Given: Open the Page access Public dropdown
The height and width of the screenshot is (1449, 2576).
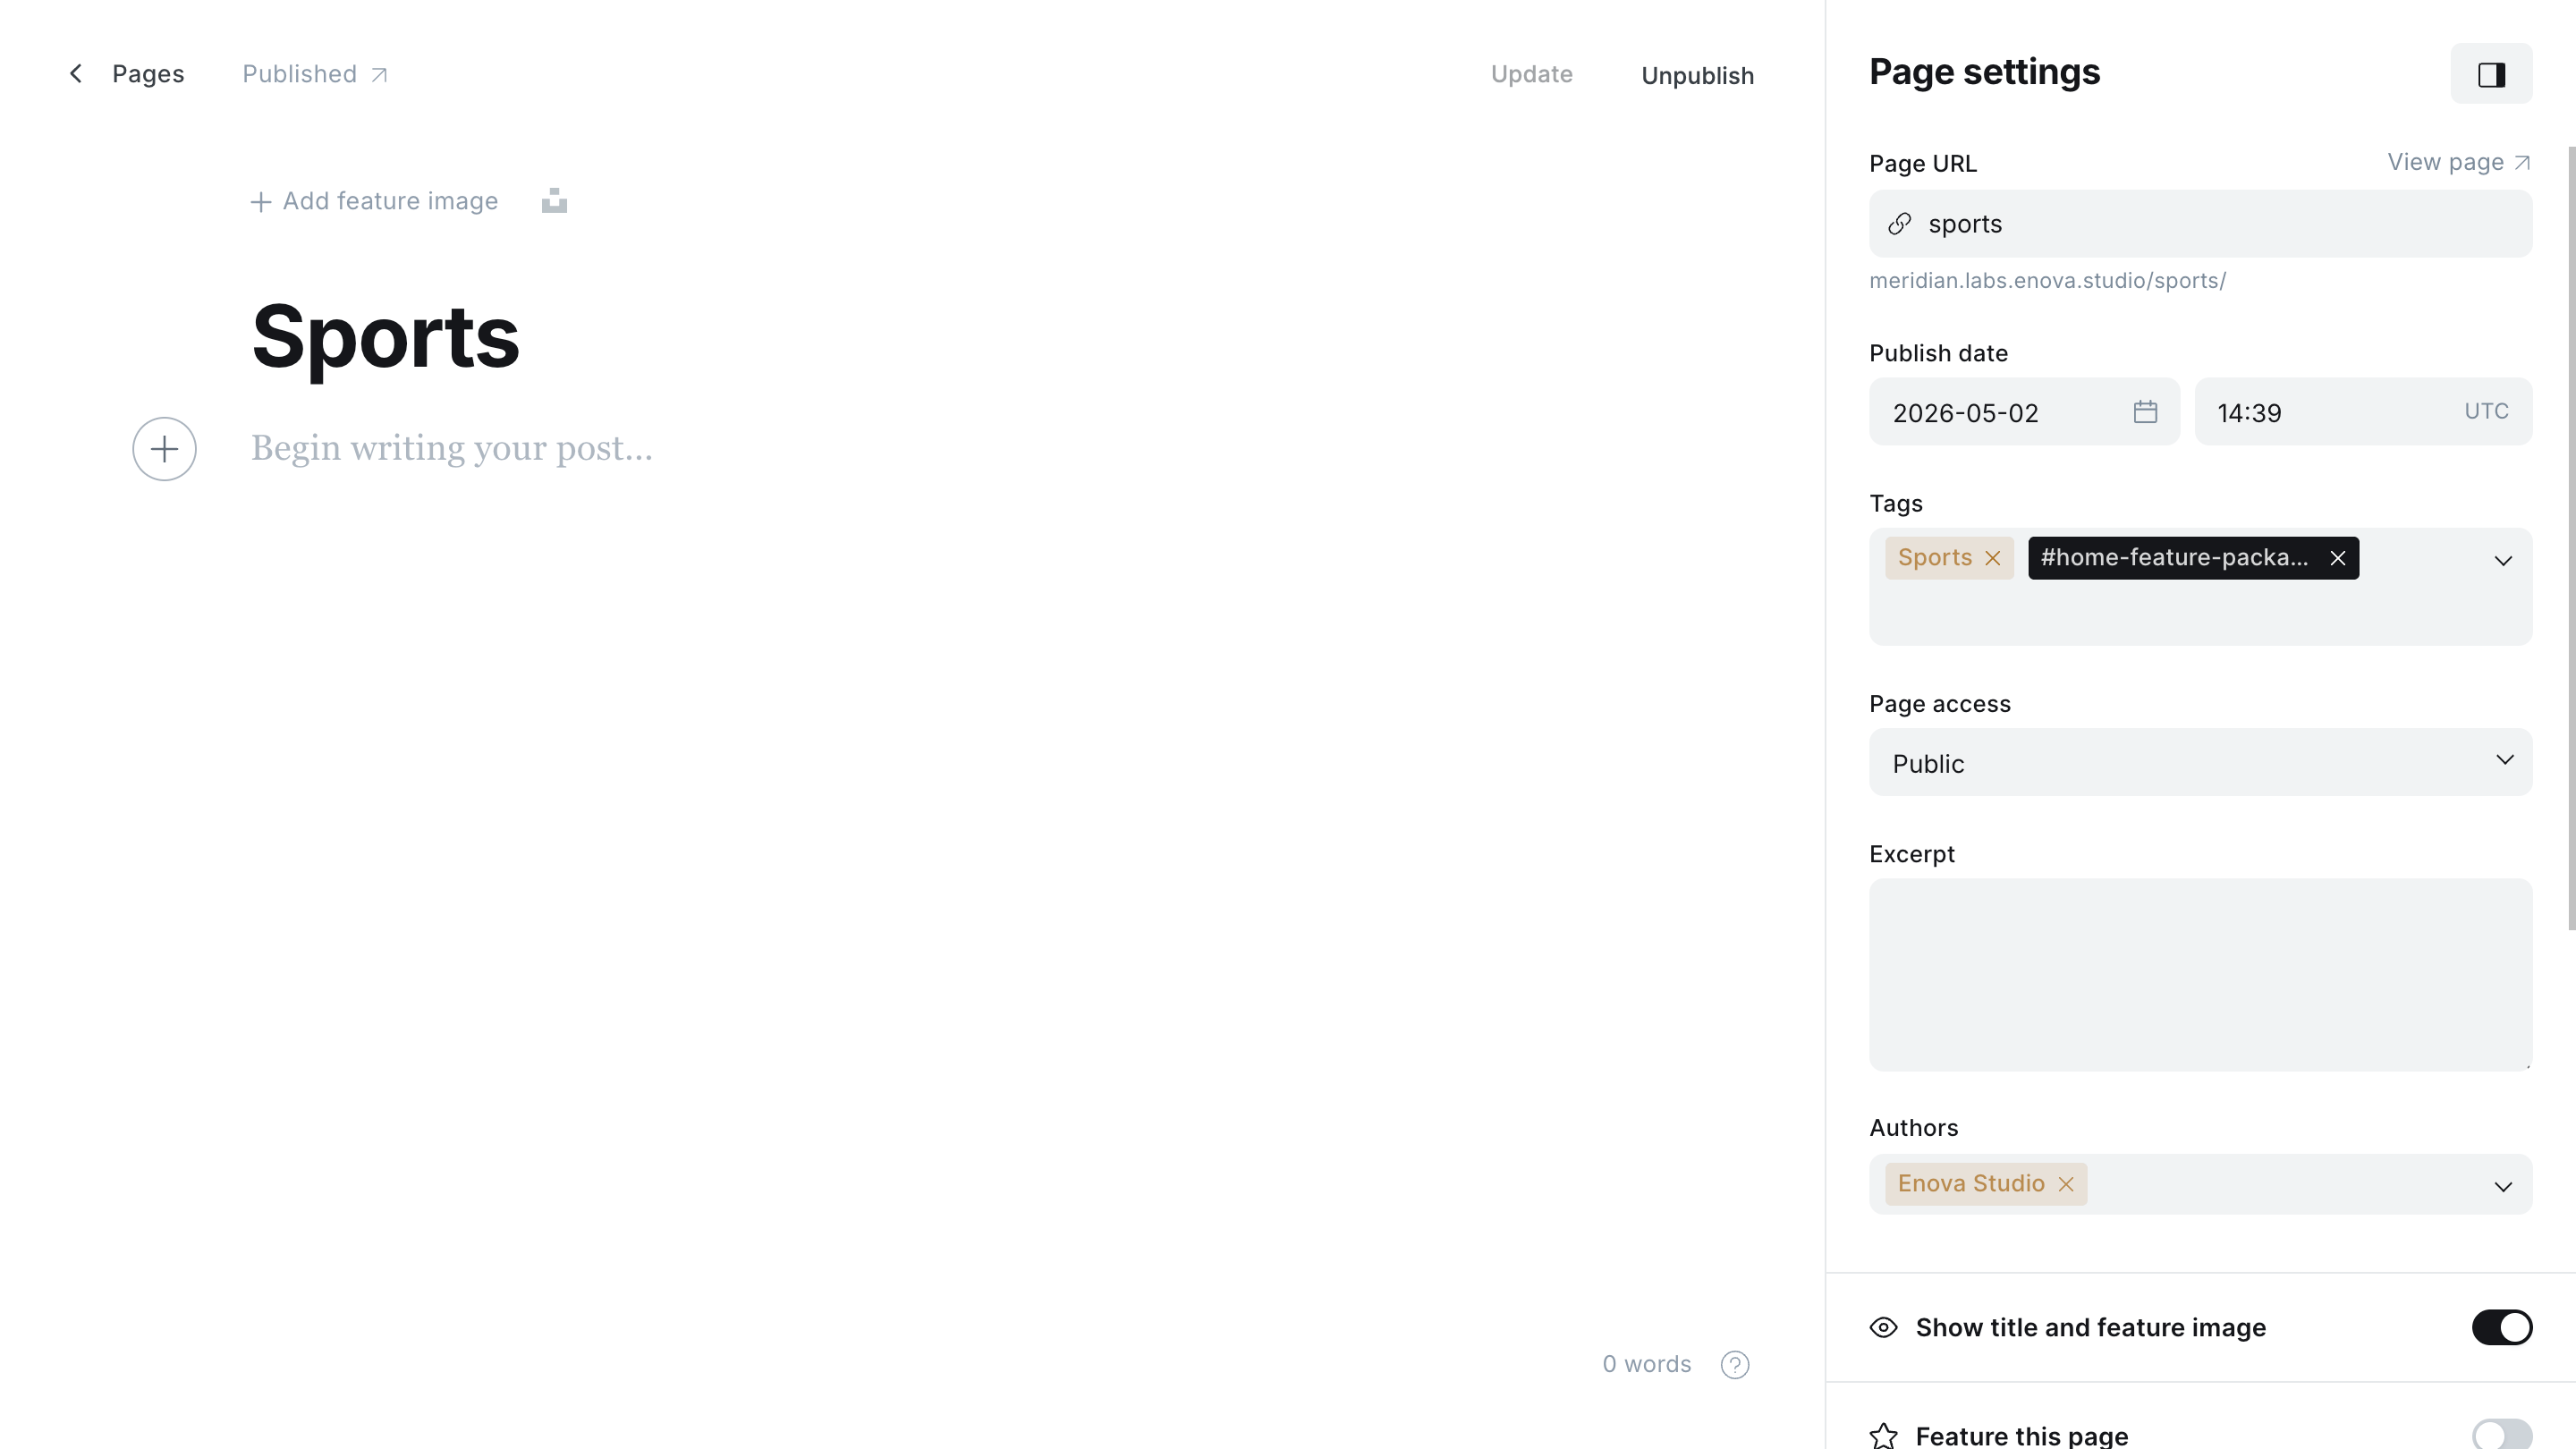Looking at the screenshot, I should [x=2200, y=762].
